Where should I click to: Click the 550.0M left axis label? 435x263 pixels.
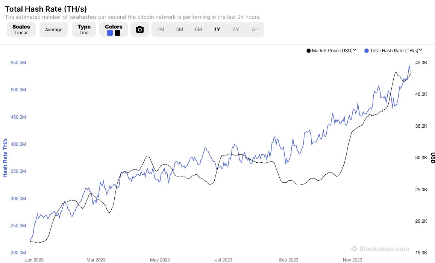click(18, 63)
